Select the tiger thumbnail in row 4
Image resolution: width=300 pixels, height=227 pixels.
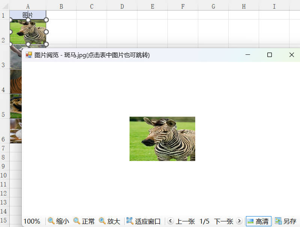(16, 81)
